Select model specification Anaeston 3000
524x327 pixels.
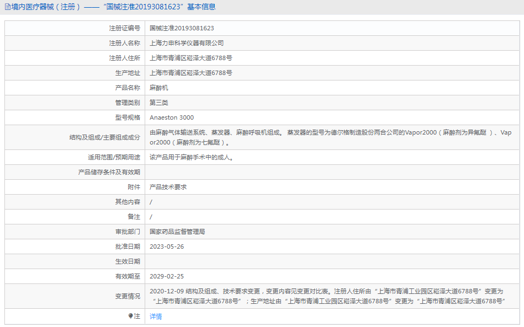click(172, 117)
